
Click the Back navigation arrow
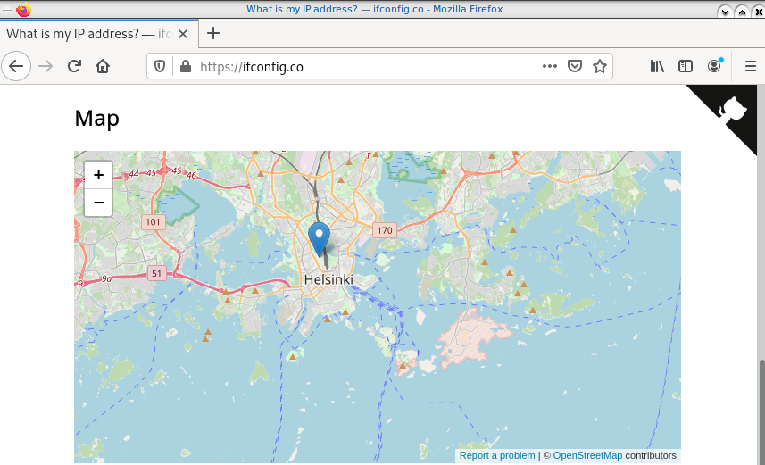pyautogui.click(x=16, y=66)
